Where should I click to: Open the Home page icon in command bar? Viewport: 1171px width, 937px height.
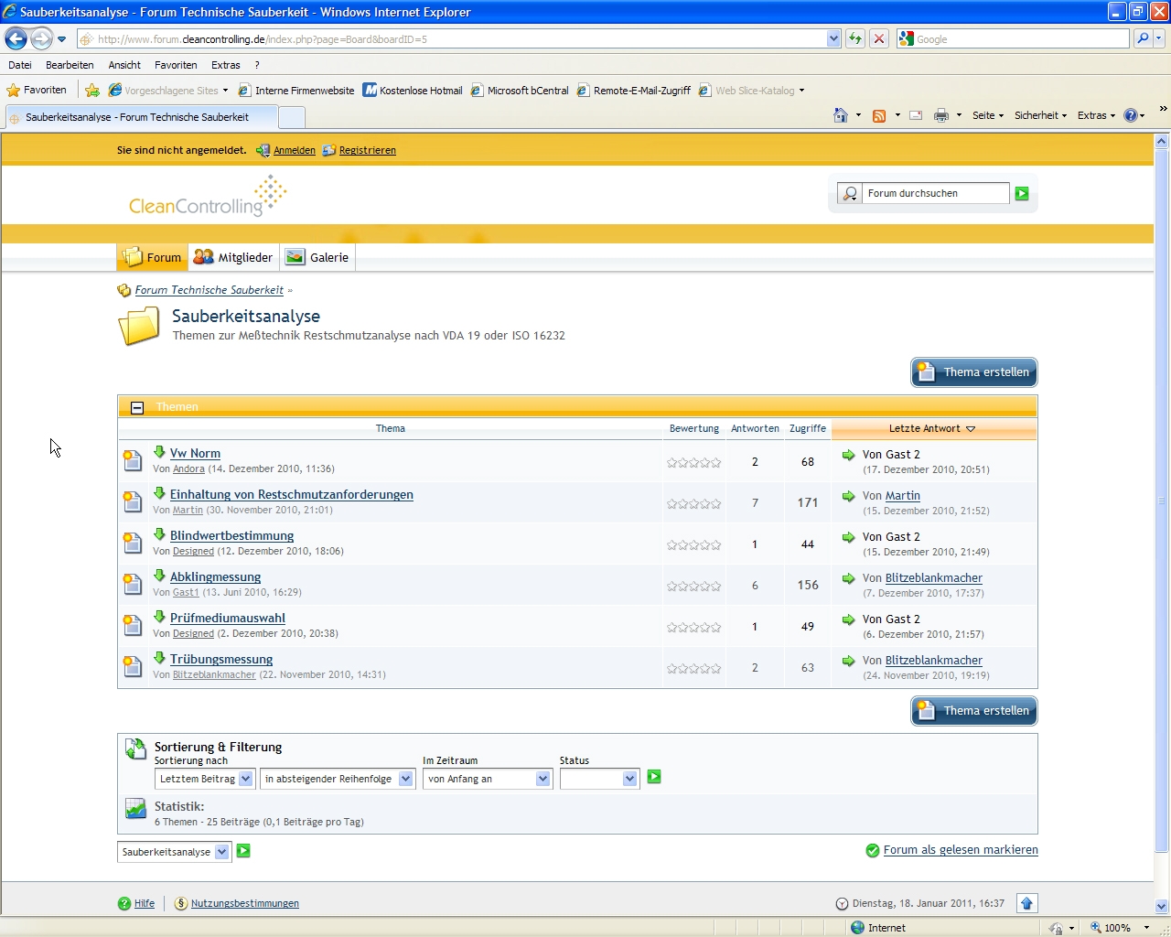click(841, 115)
